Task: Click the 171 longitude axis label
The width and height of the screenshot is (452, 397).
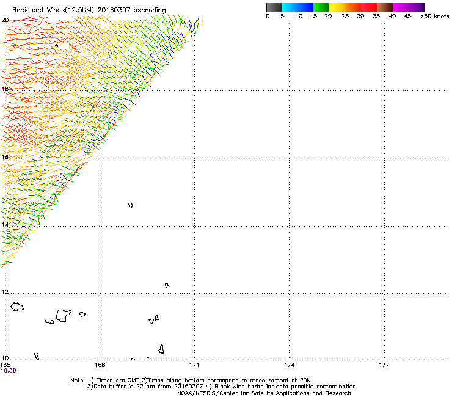Action: click(194, 365)
